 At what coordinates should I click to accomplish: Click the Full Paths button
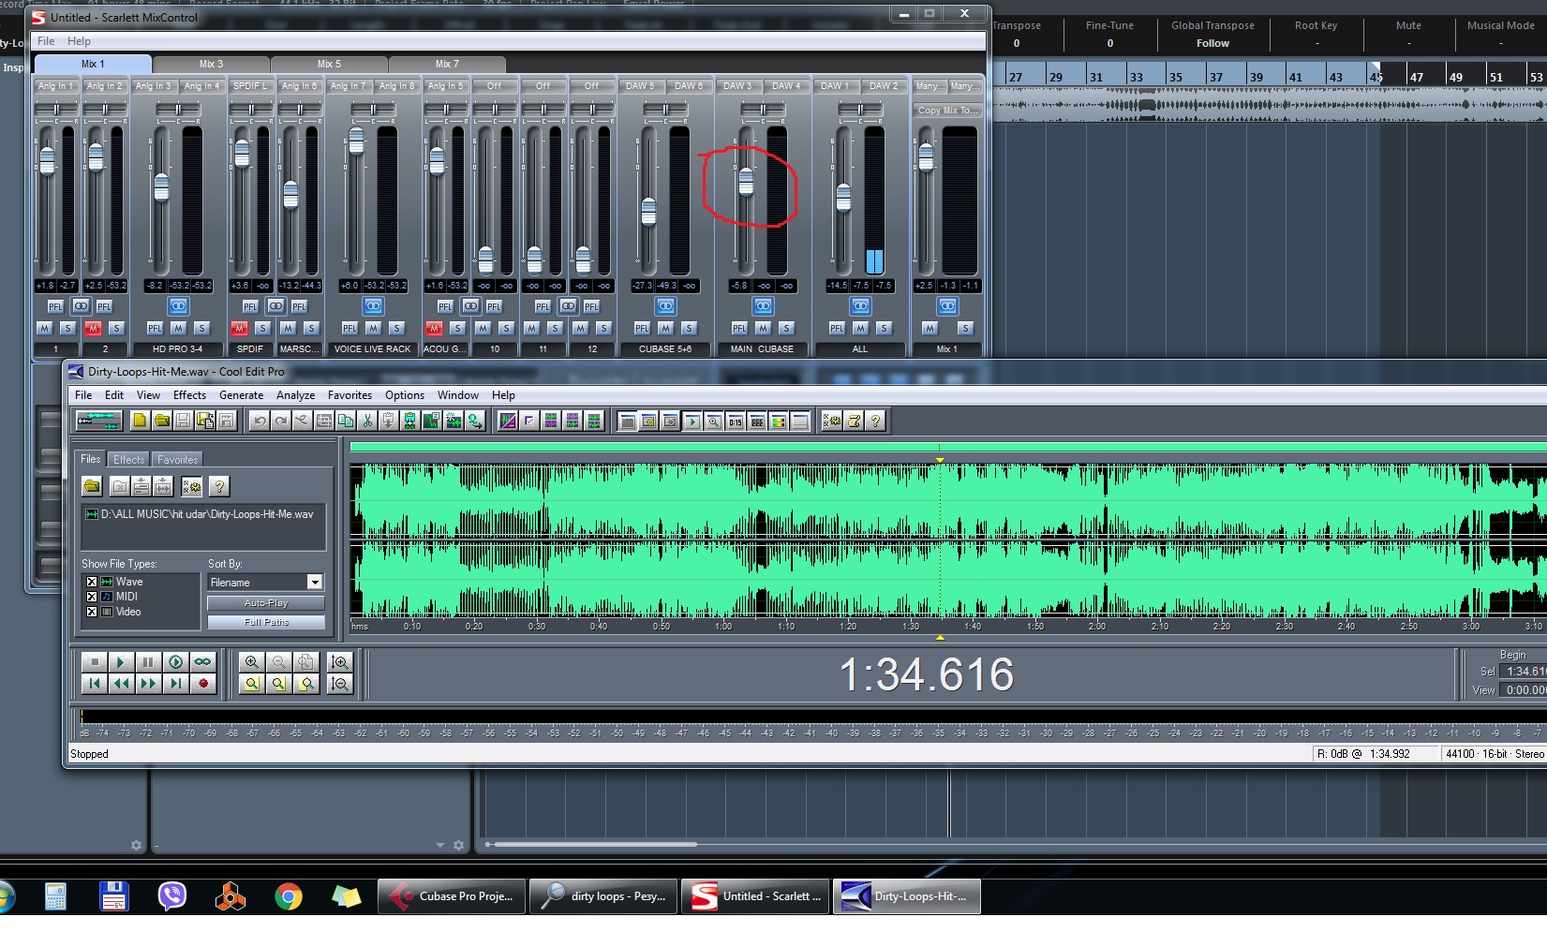pos(266,622)
